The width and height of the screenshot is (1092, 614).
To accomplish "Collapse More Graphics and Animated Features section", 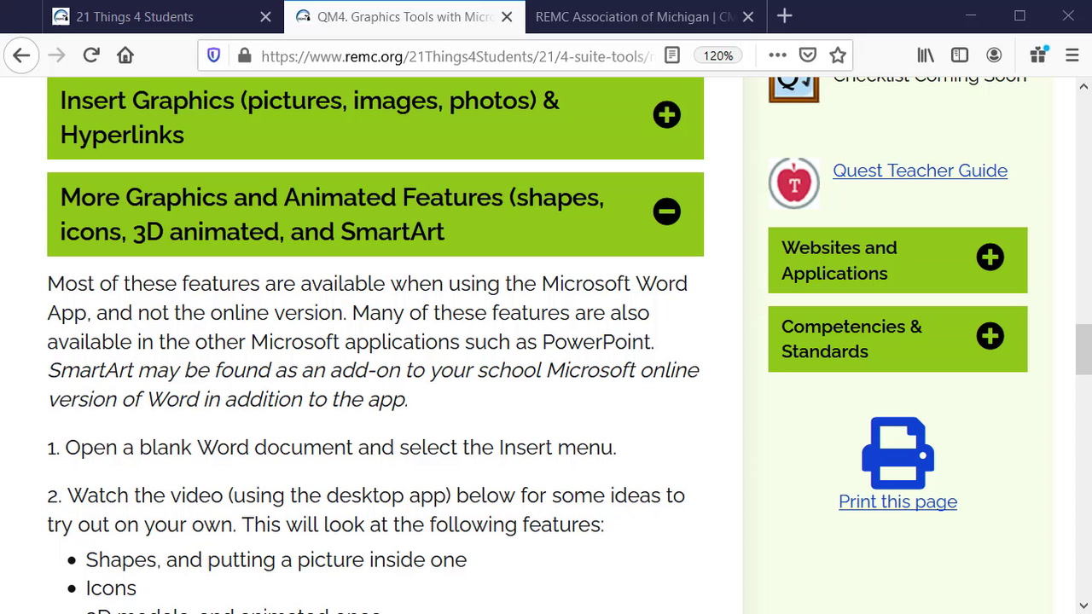I will click(666, 211).
